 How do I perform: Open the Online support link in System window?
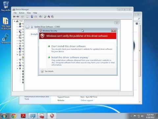click(x=87, y=100)
